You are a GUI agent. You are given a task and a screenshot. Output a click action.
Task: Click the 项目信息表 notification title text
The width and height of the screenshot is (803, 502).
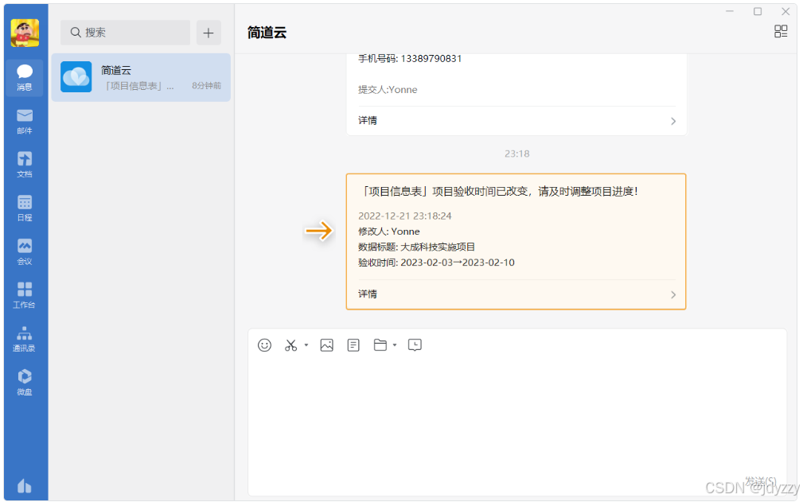click(x=499, y=192)
